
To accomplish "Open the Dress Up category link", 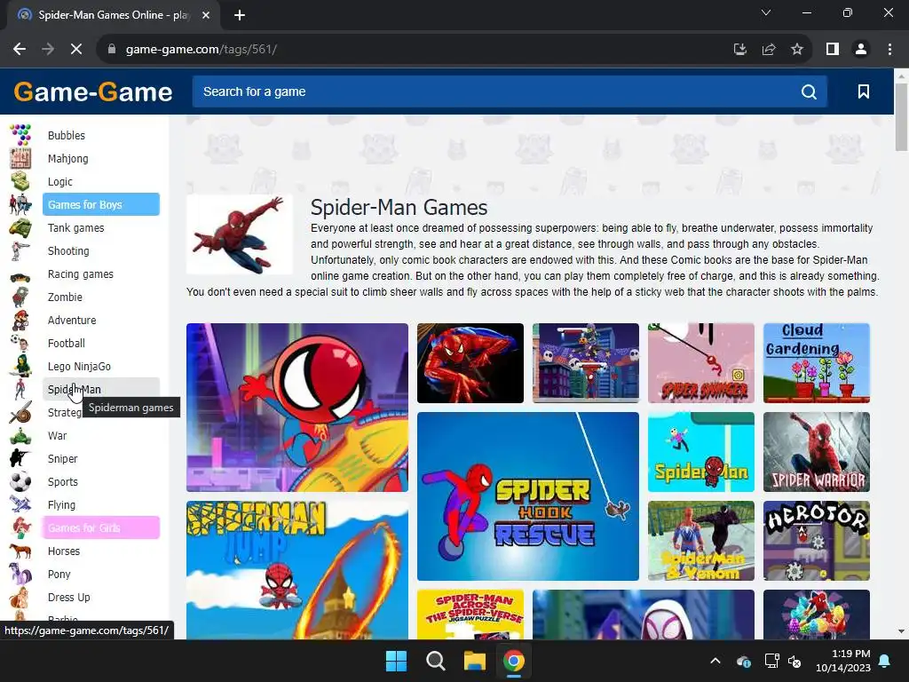I will click(69, 598).
